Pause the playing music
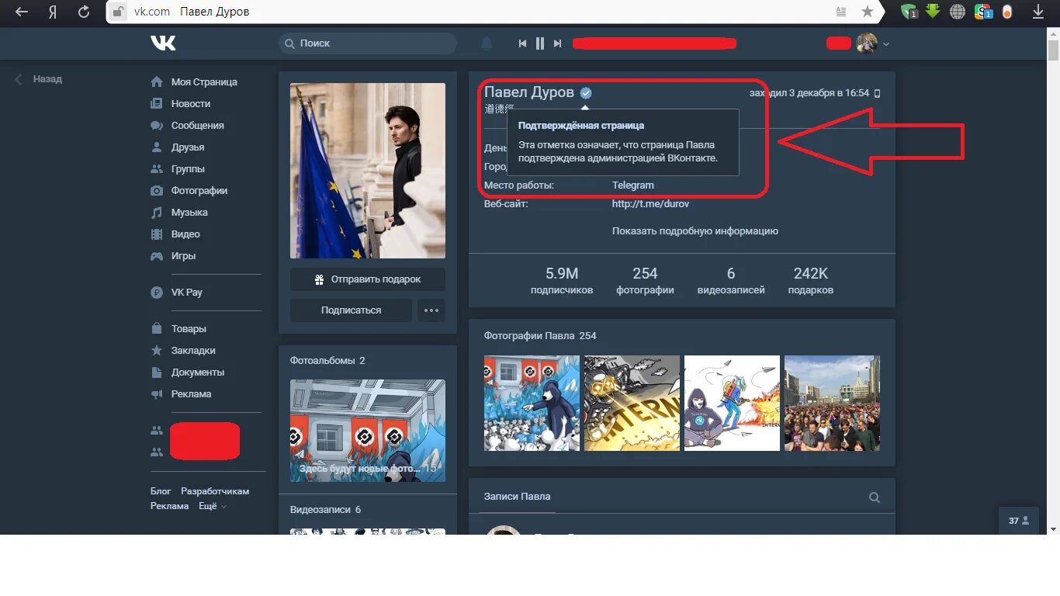This screenshot has width=1060, height=596. [x=540, y=43]
